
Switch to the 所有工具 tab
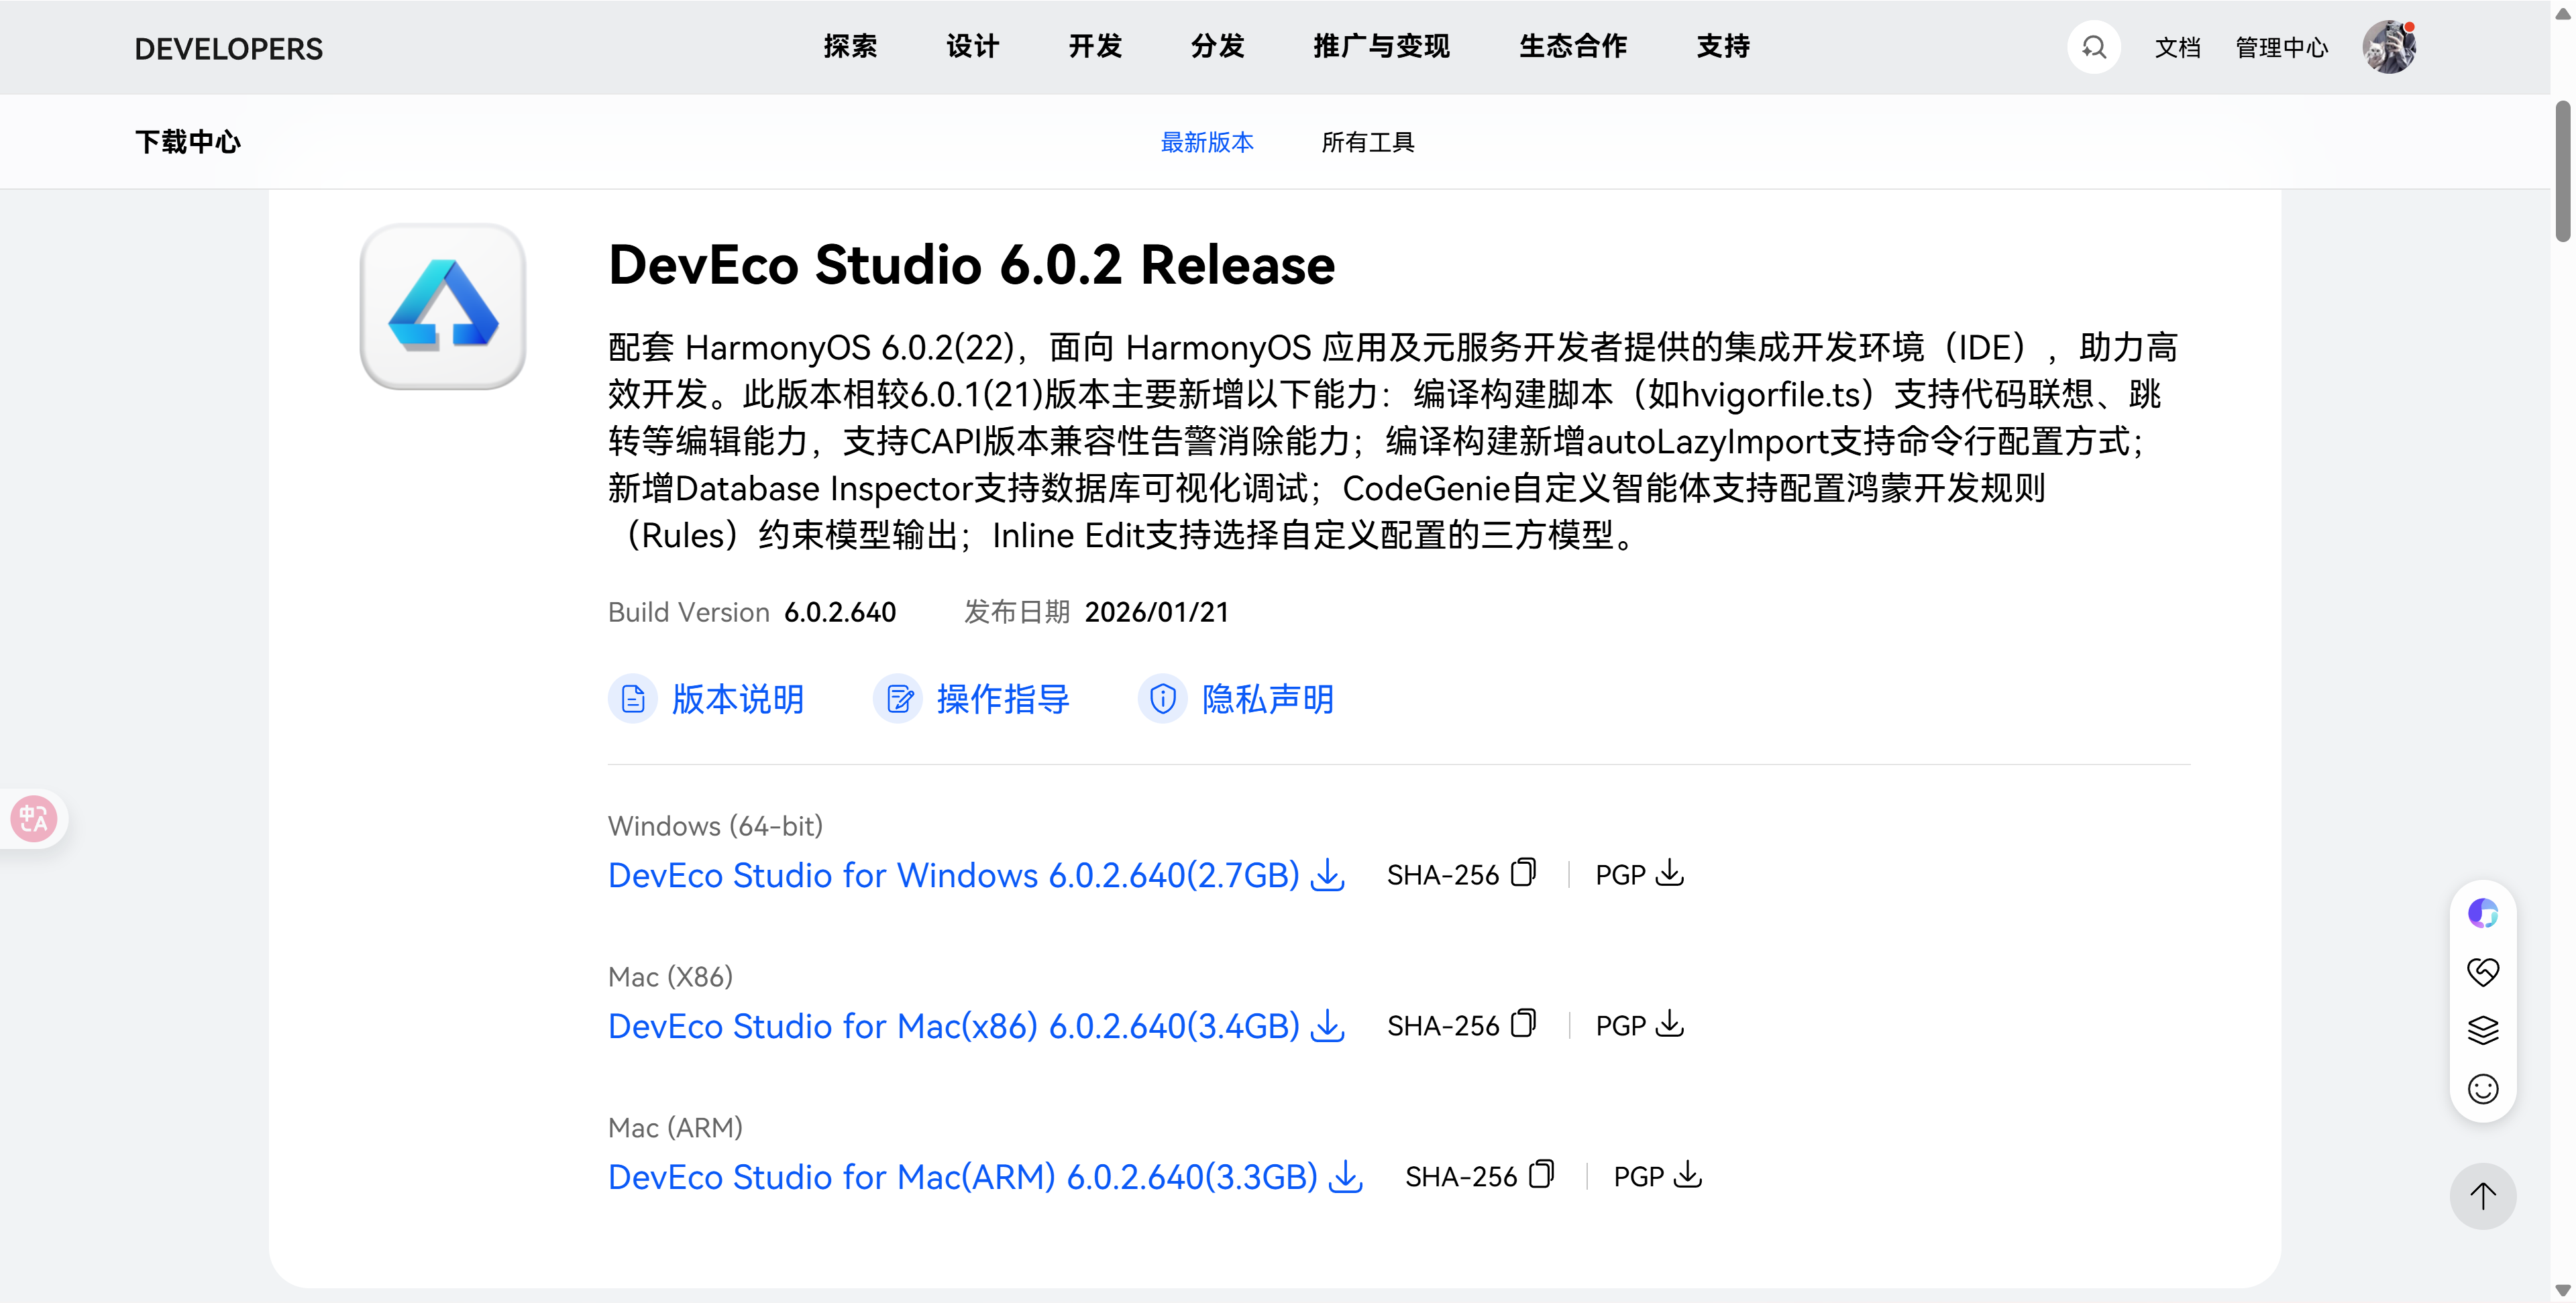tap(1367, 142)
